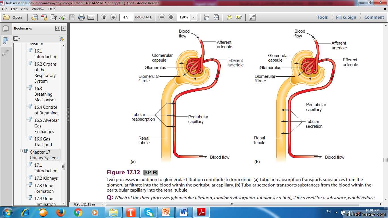This screenshot has width=388, height=218.
Task: Add a sticky note comment
Action: 229,17
